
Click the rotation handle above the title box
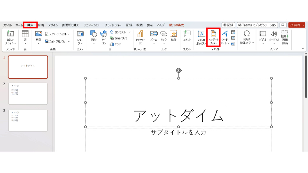178,70
